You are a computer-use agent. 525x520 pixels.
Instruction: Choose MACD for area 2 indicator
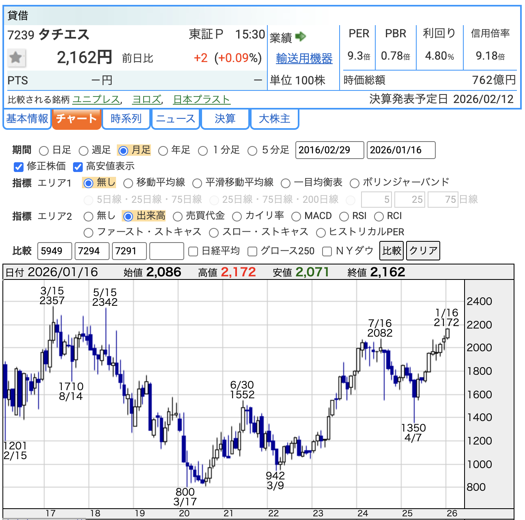click(x=296, y=217)
